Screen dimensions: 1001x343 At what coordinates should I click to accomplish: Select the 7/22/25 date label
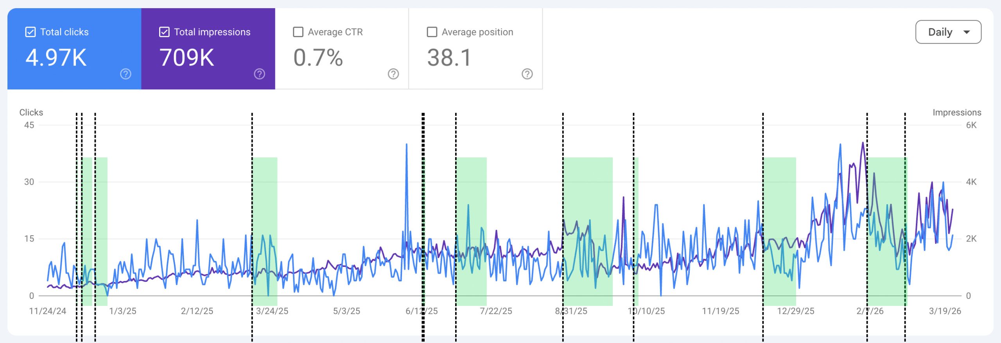pyautogui.click(x=496, y=311)
